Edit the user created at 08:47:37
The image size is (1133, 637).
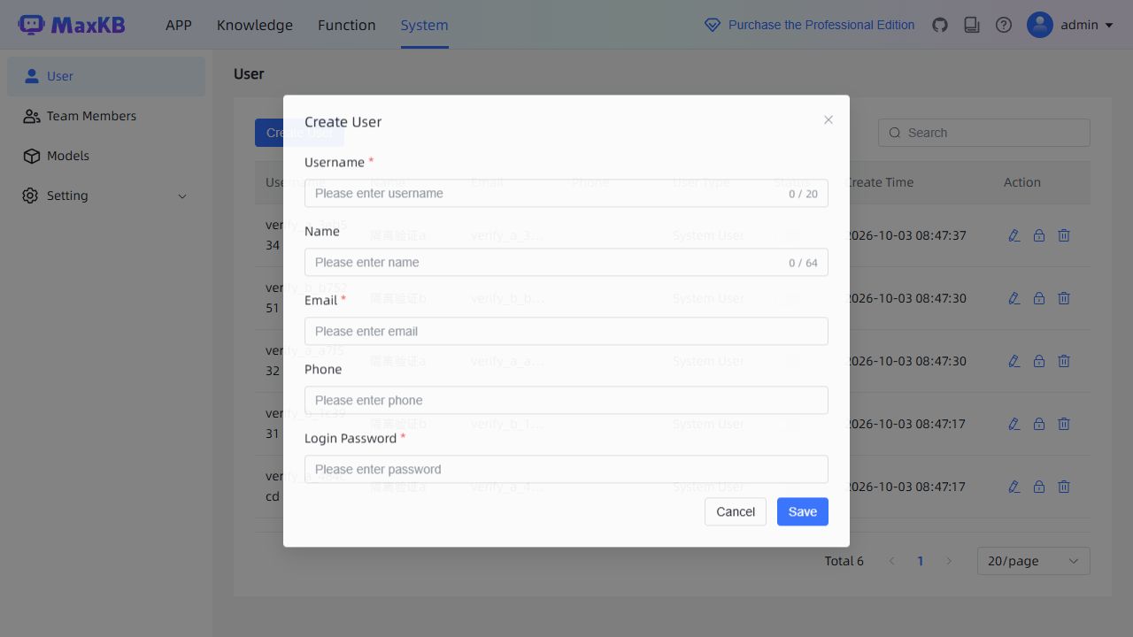[x=1014, y=235]
